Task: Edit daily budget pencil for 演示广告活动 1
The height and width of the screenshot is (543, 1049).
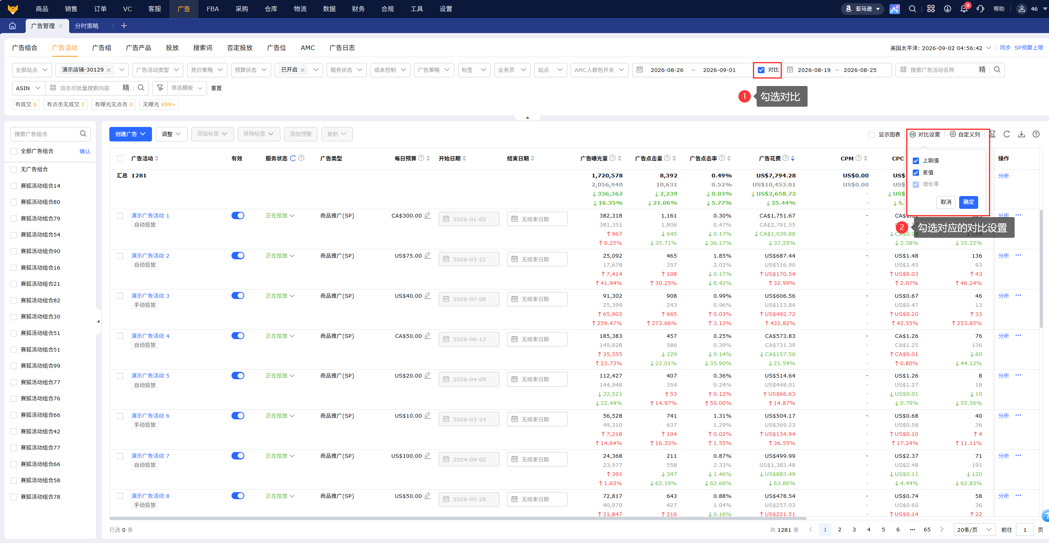Action: coord(428,215)
